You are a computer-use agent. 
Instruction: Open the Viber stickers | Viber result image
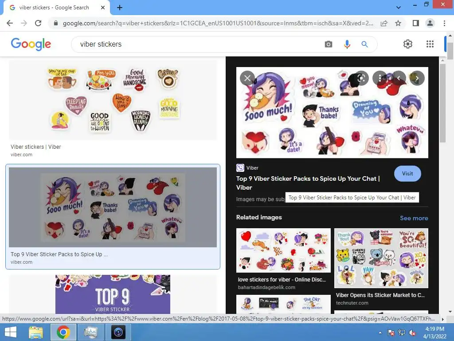(x=113, y=100)
